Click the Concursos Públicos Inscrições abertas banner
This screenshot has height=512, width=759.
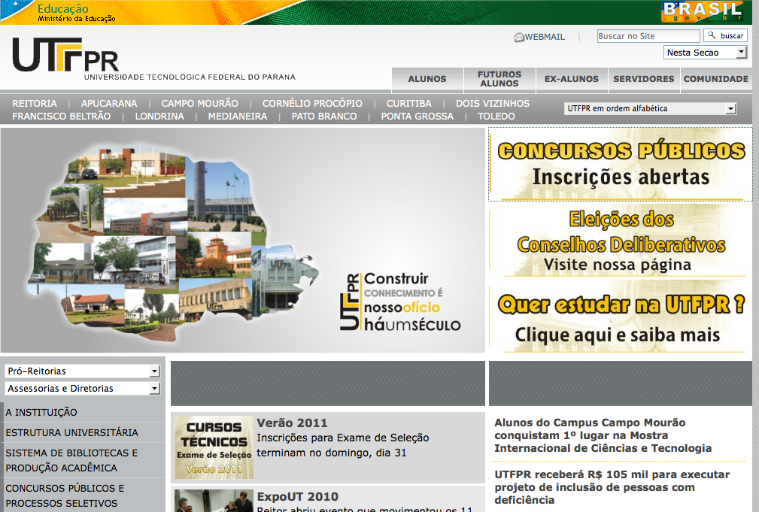(x=620, y=164)
